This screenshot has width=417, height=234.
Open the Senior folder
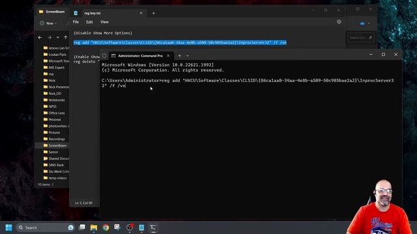click(51, 152)
